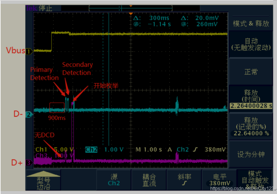Click the record view overview bar
This screenshot has width=277, height=194.
(131, 8)
